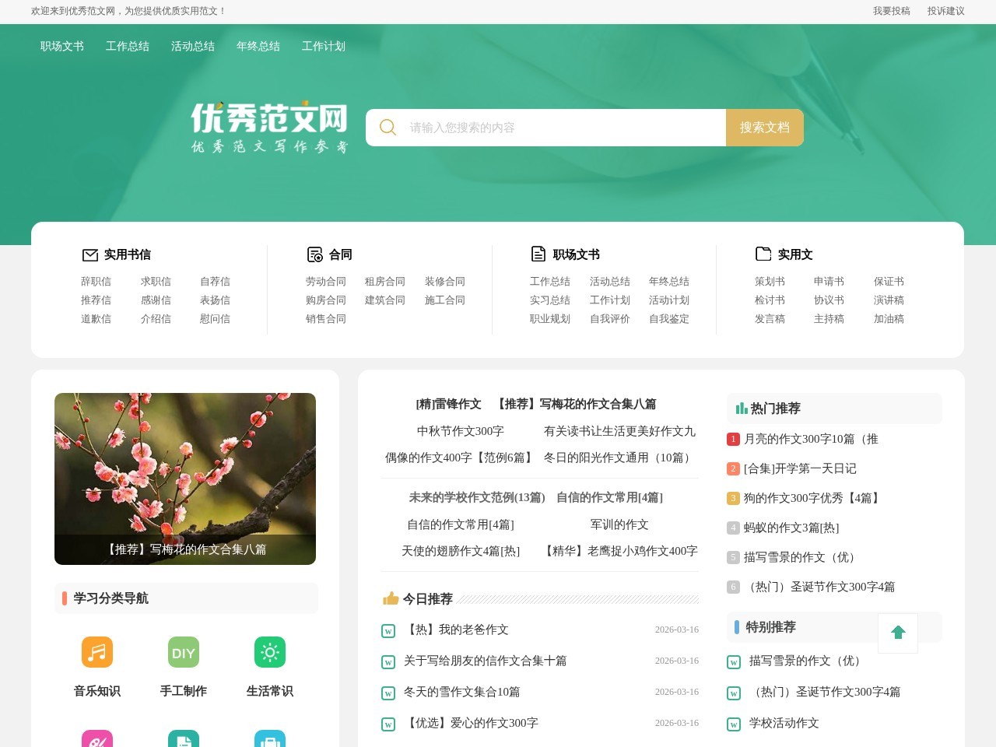This screenshot has width=996, height=747.
Task: Click the envelope icon beside 实用书信
Action: (x=89, y=254)
